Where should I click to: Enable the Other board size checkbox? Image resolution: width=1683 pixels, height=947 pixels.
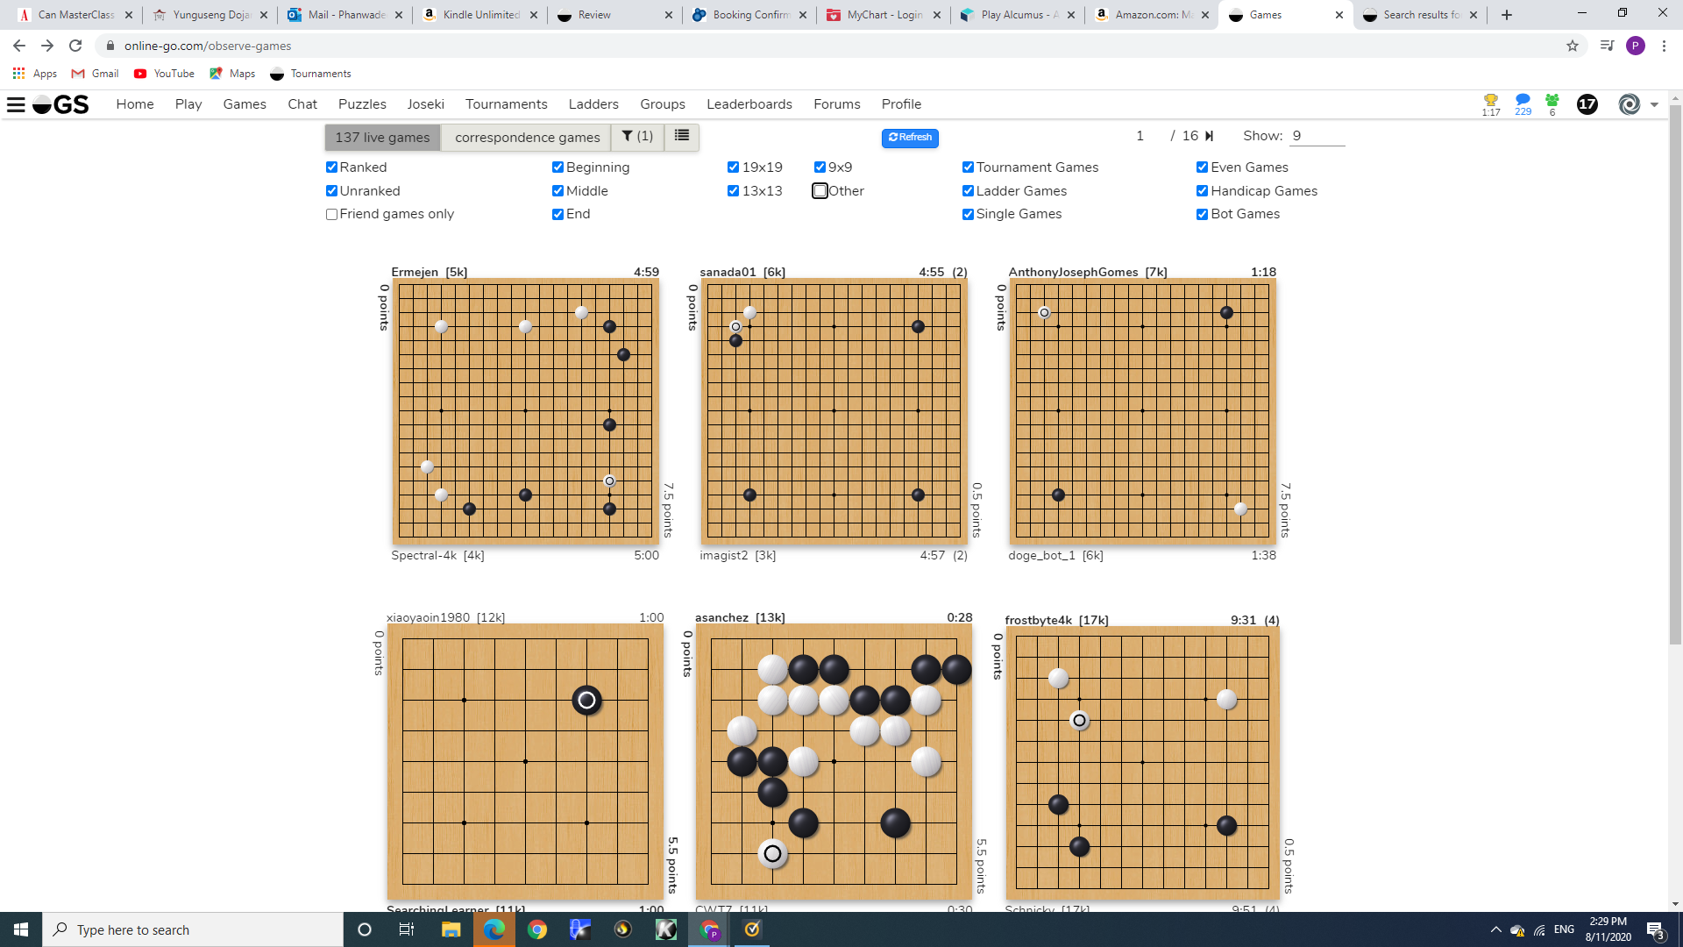point(820,191)
